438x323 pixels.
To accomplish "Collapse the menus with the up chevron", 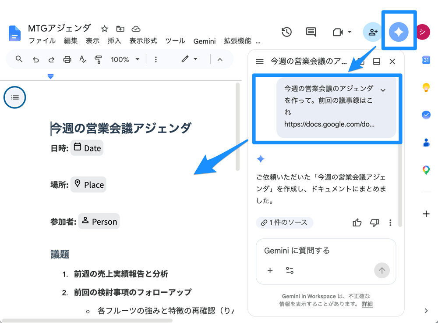I will click(220, 59).
